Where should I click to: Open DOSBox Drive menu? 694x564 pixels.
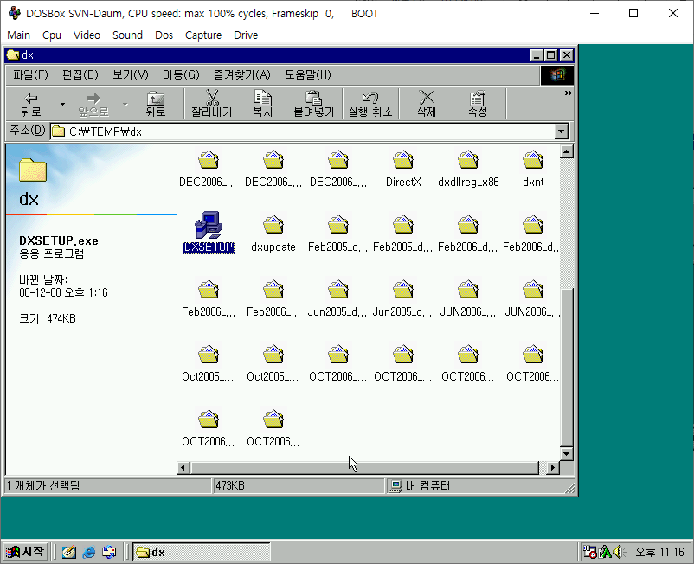pos(246,35)
